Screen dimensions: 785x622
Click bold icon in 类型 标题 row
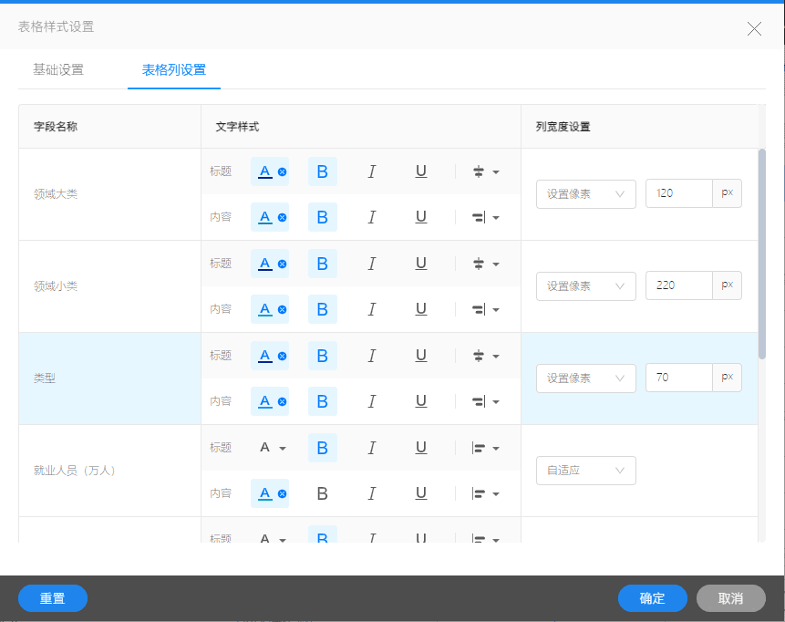tap(323, 356)
